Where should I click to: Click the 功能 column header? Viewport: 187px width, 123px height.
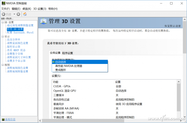[83, 82]
